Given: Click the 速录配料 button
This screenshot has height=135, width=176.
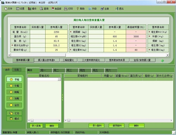Looking at the screenshot, I should (117, 125).
